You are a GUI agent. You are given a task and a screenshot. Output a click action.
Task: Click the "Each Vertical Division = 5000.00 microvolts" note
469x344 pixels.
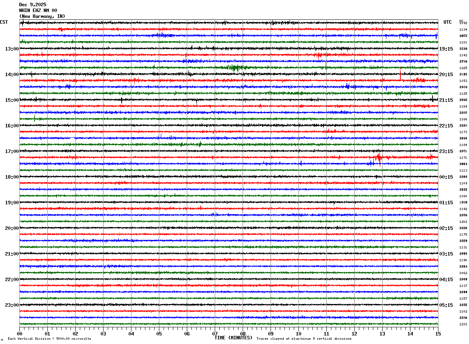point(50,339)
